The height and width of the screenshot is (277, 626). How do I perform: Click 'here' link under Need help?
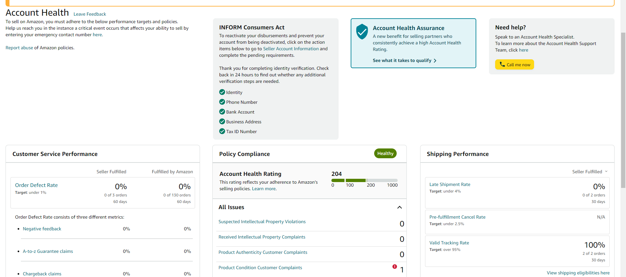(524, 50)
